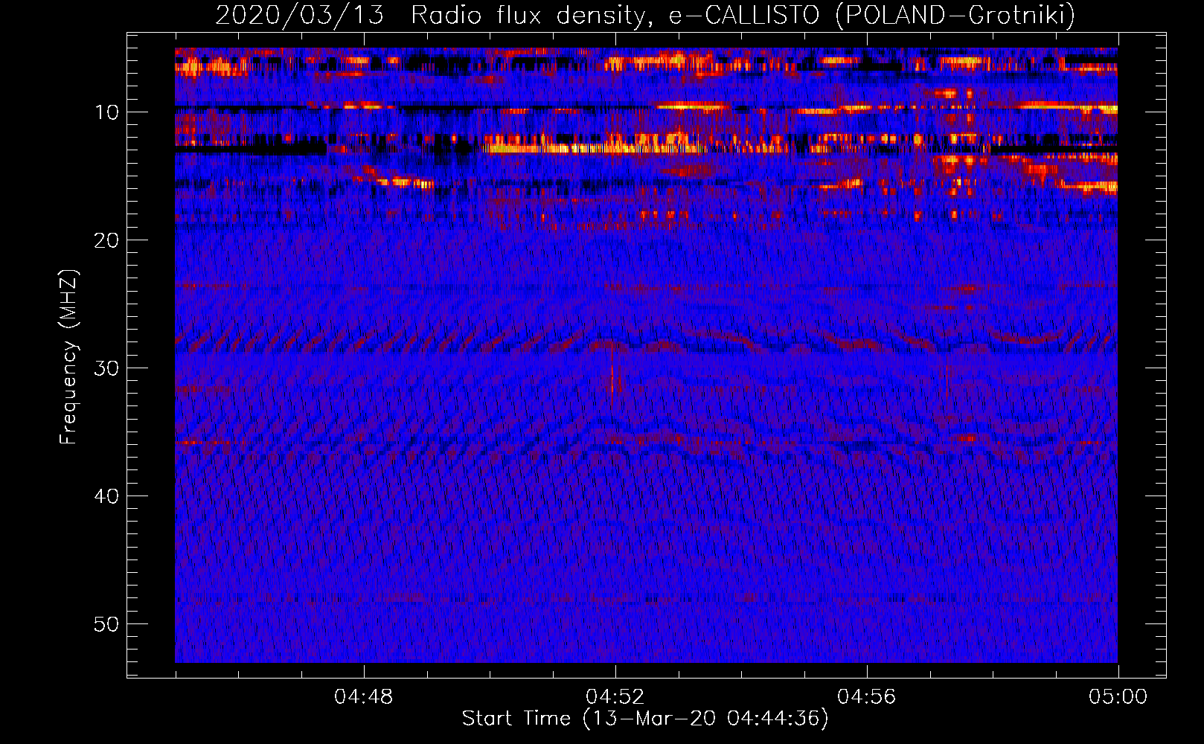This screenshot has height=744, width=1204.
Task: Click the 'Start Time (13-Mar-20 04:44:36)' axis label
Action: pyautogui.click(x=645, y=719)
